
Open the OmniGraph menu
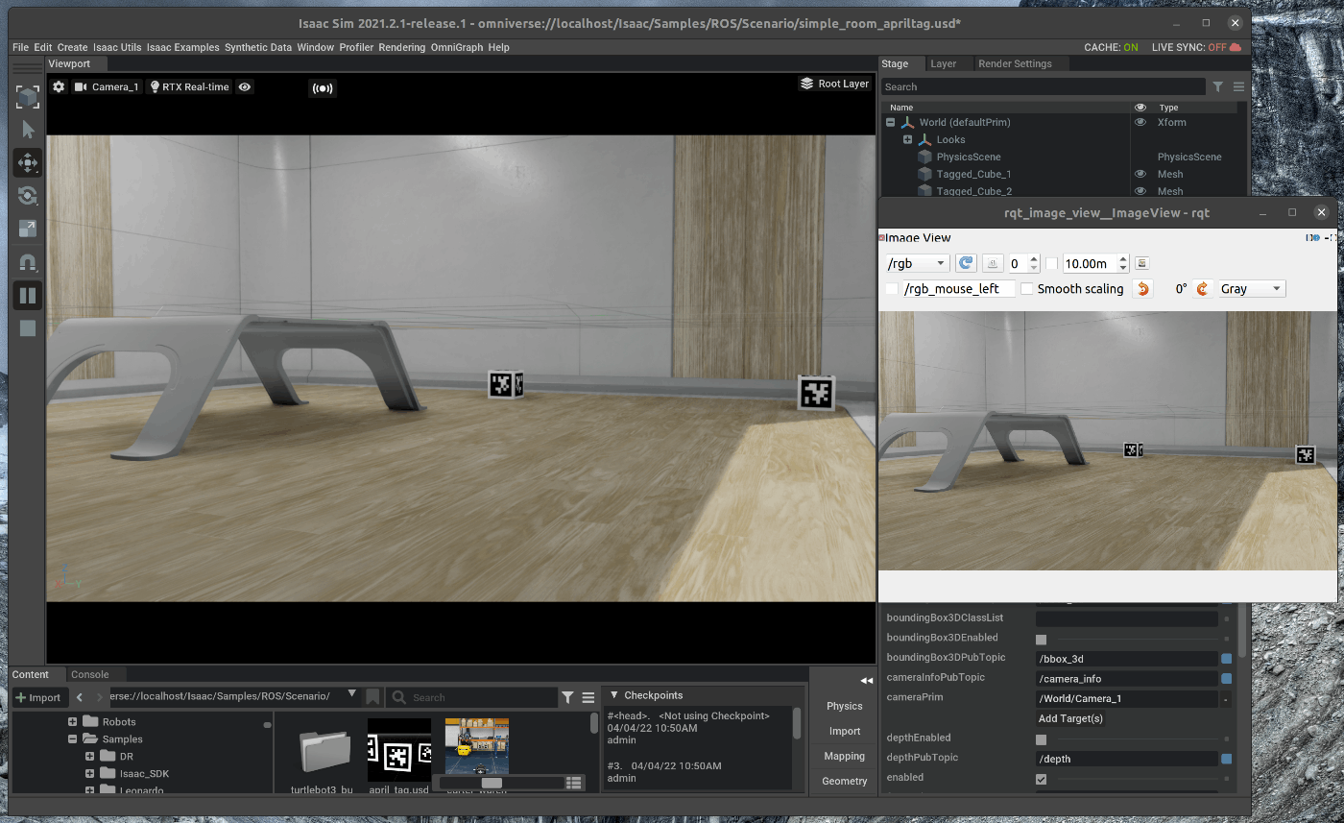(457, 47)
